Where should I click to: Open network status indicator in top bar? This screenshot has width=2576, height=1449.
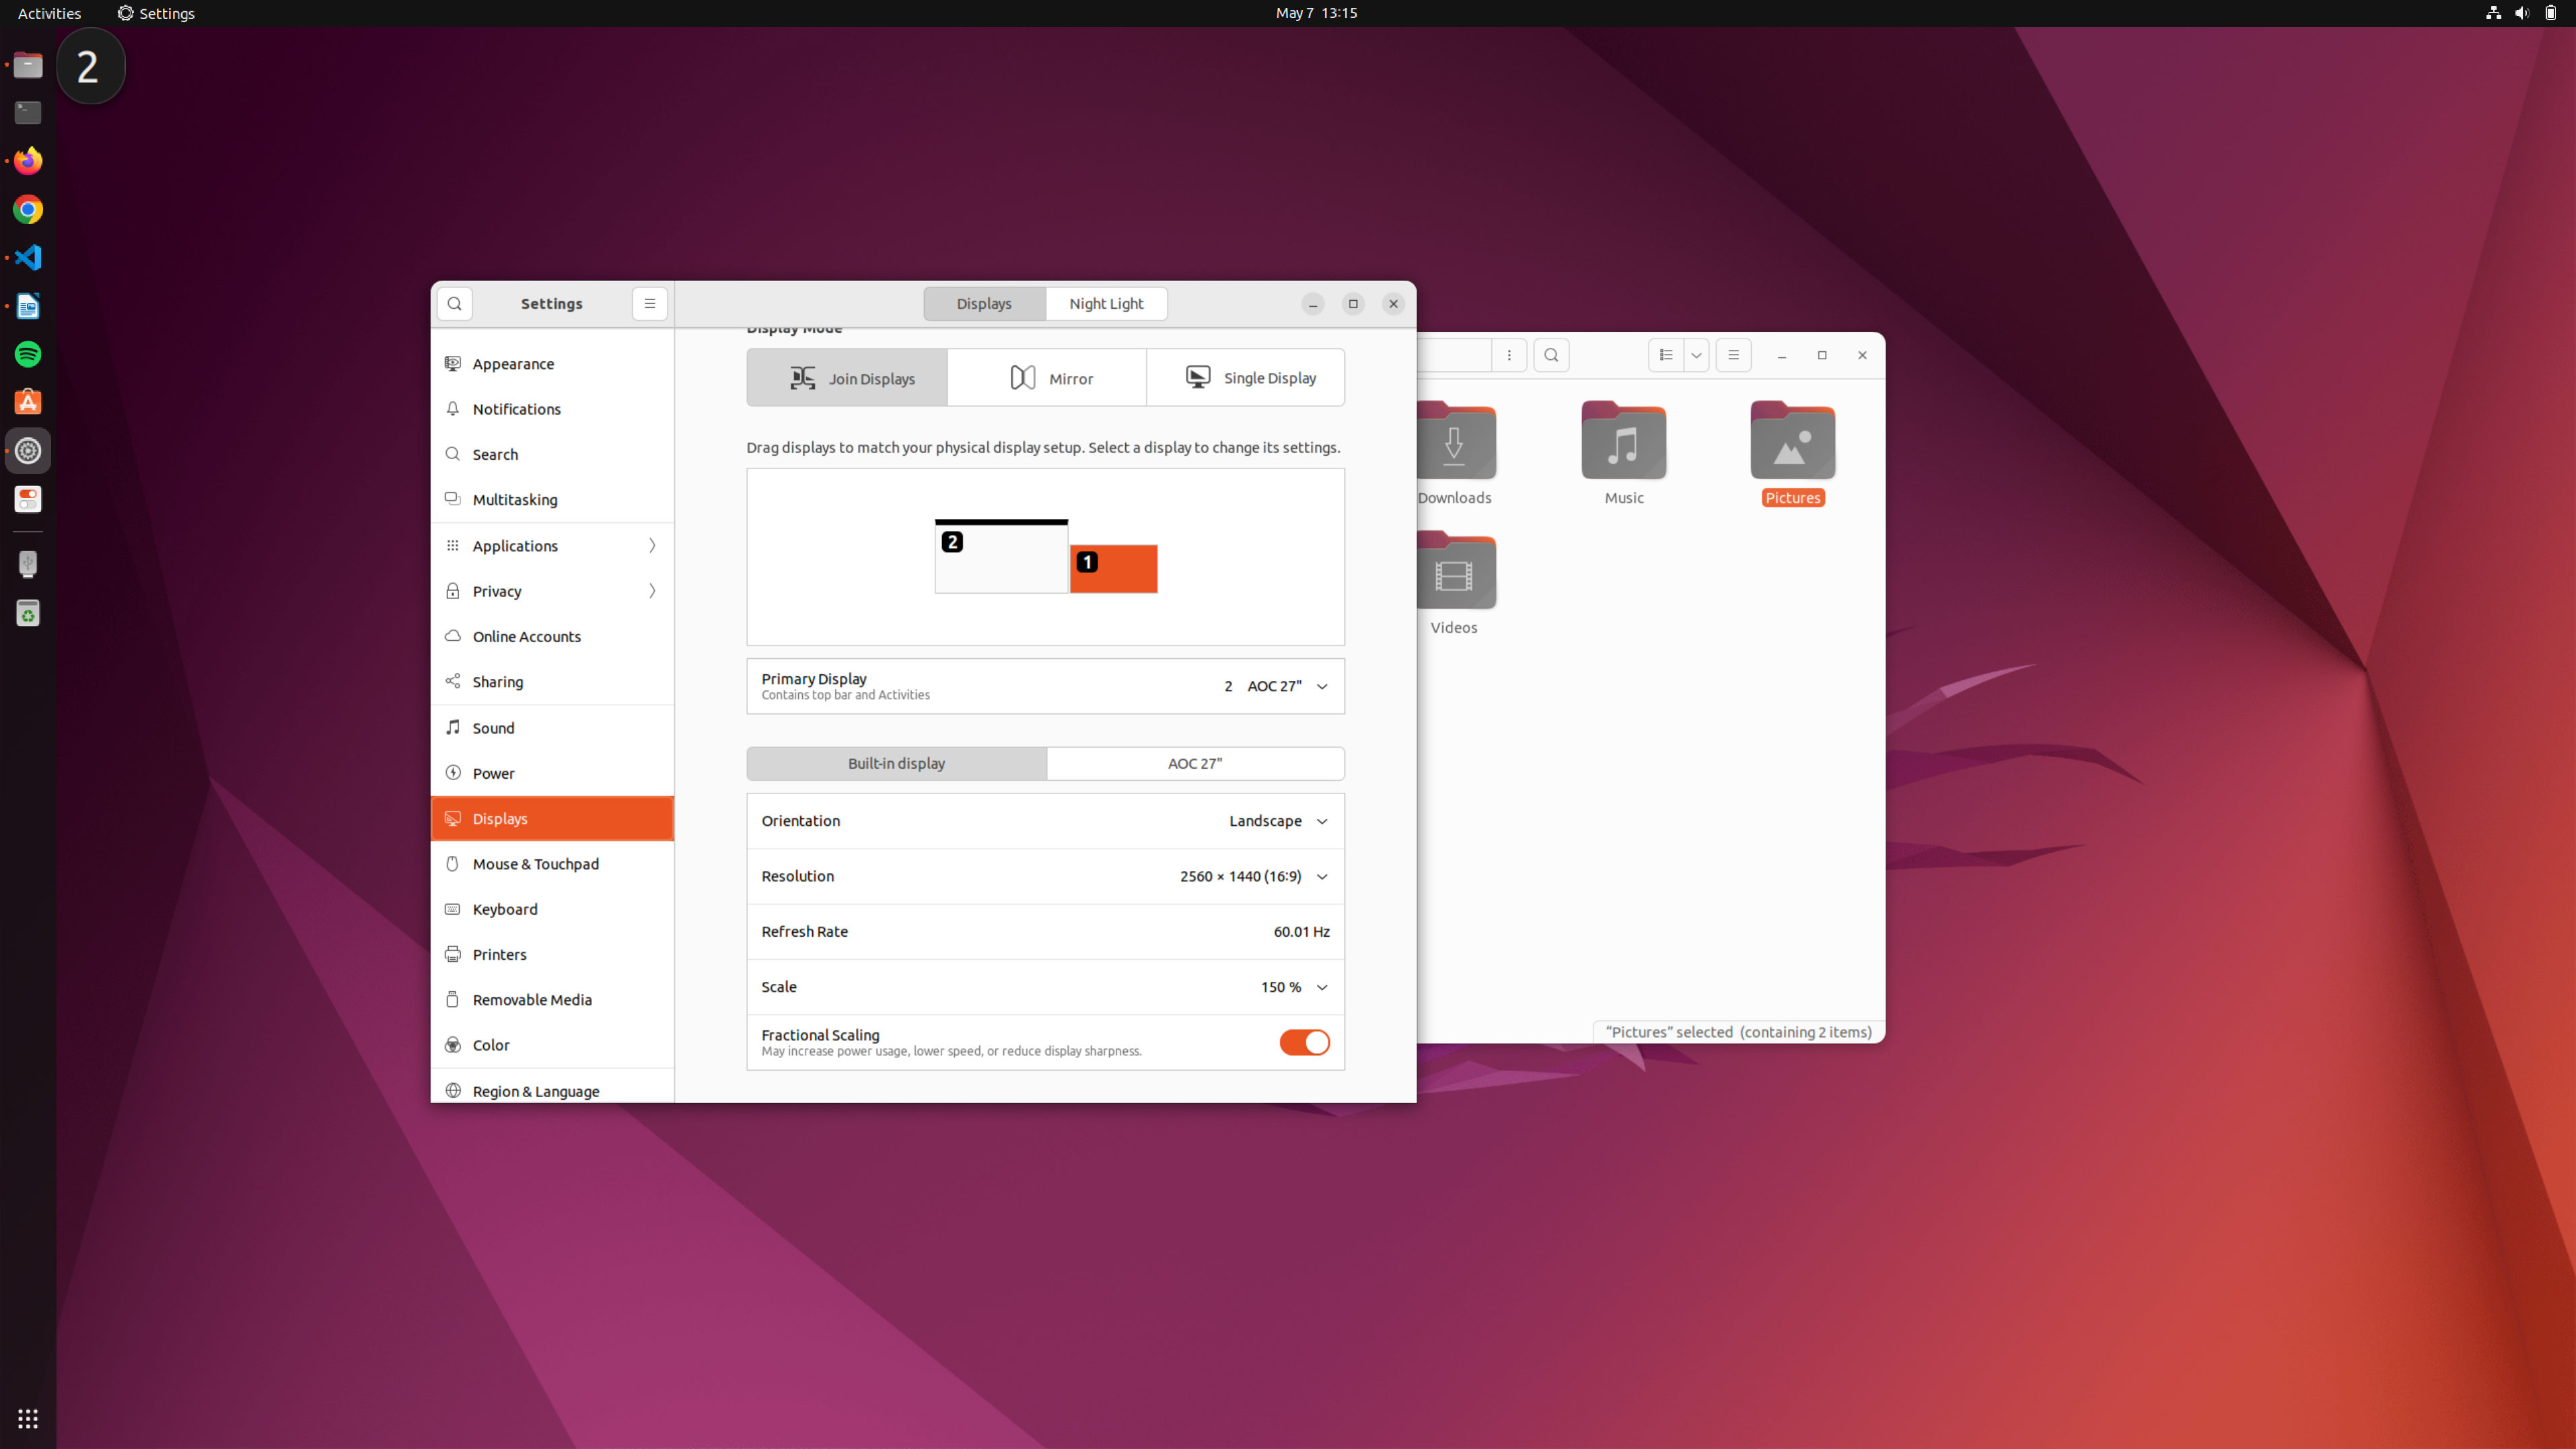[2493, 13]
